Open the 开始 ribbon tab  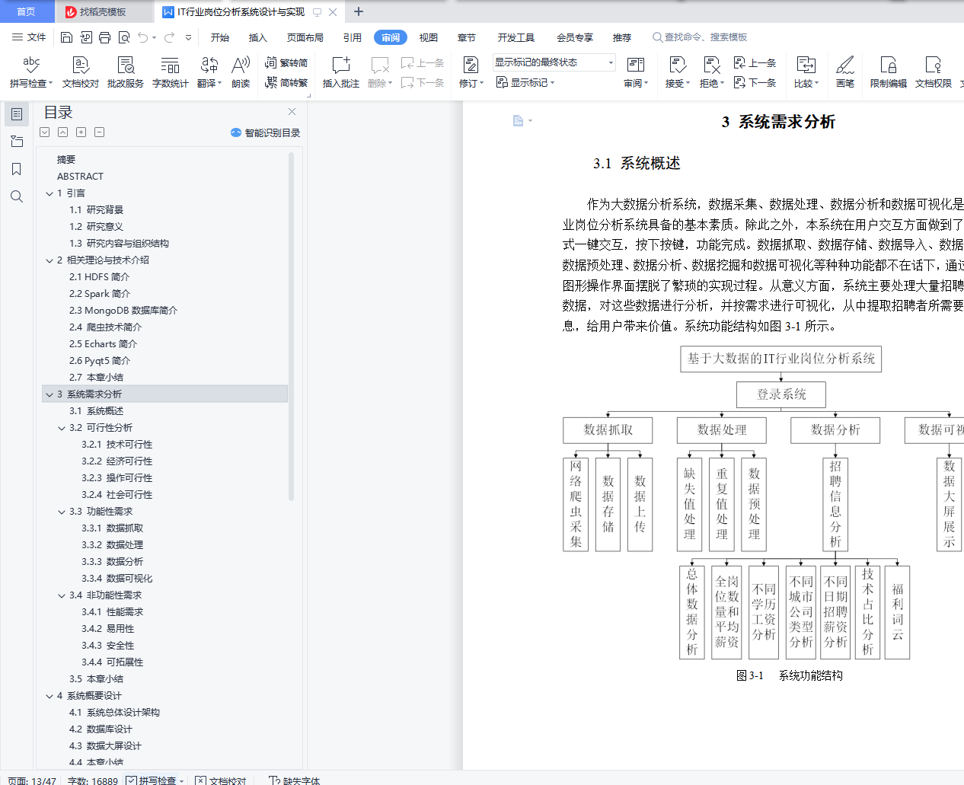(220, 37)
